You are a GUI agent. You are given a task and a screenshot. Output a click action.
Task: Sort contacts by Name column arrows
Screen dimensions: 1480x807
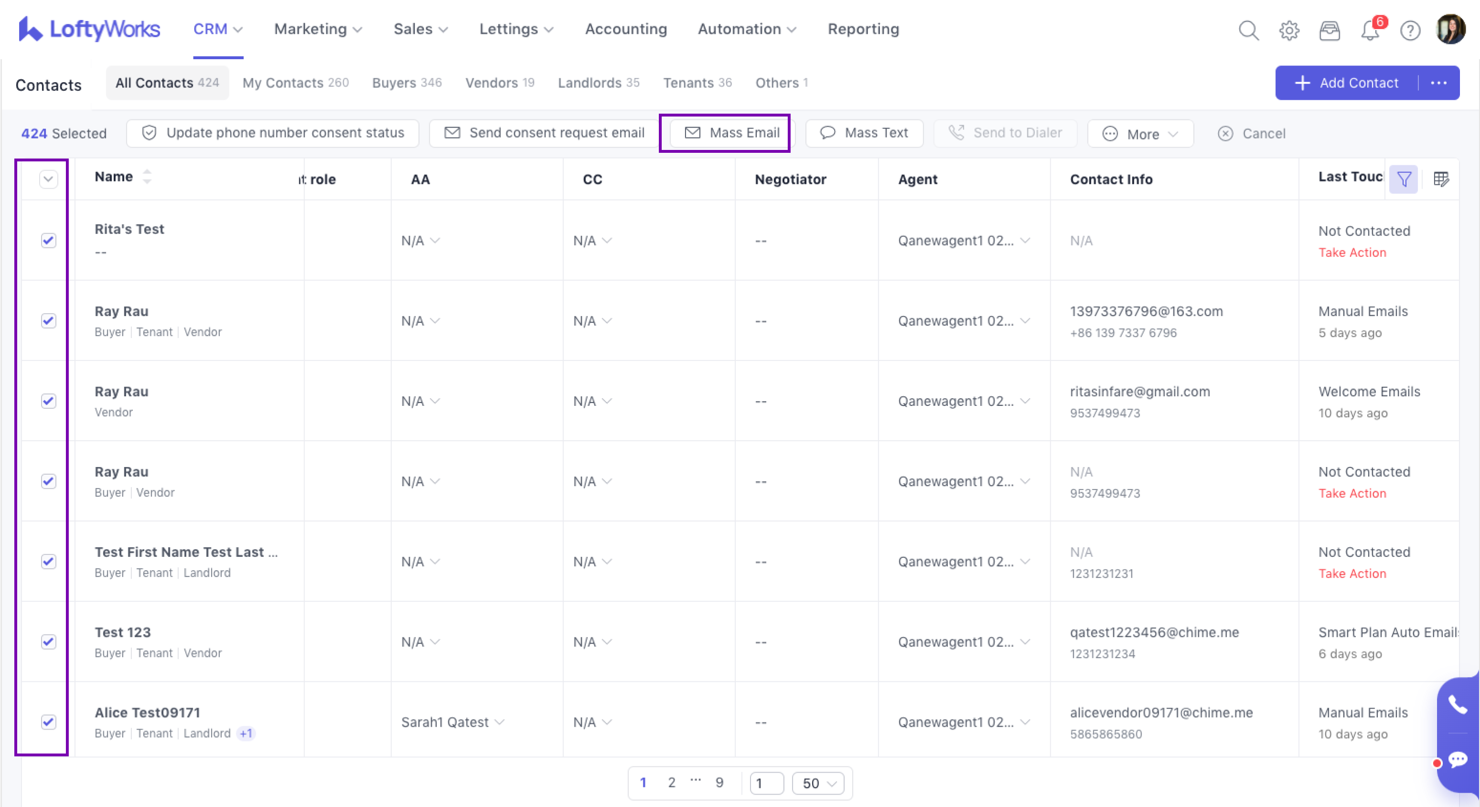tap(147, 177)
